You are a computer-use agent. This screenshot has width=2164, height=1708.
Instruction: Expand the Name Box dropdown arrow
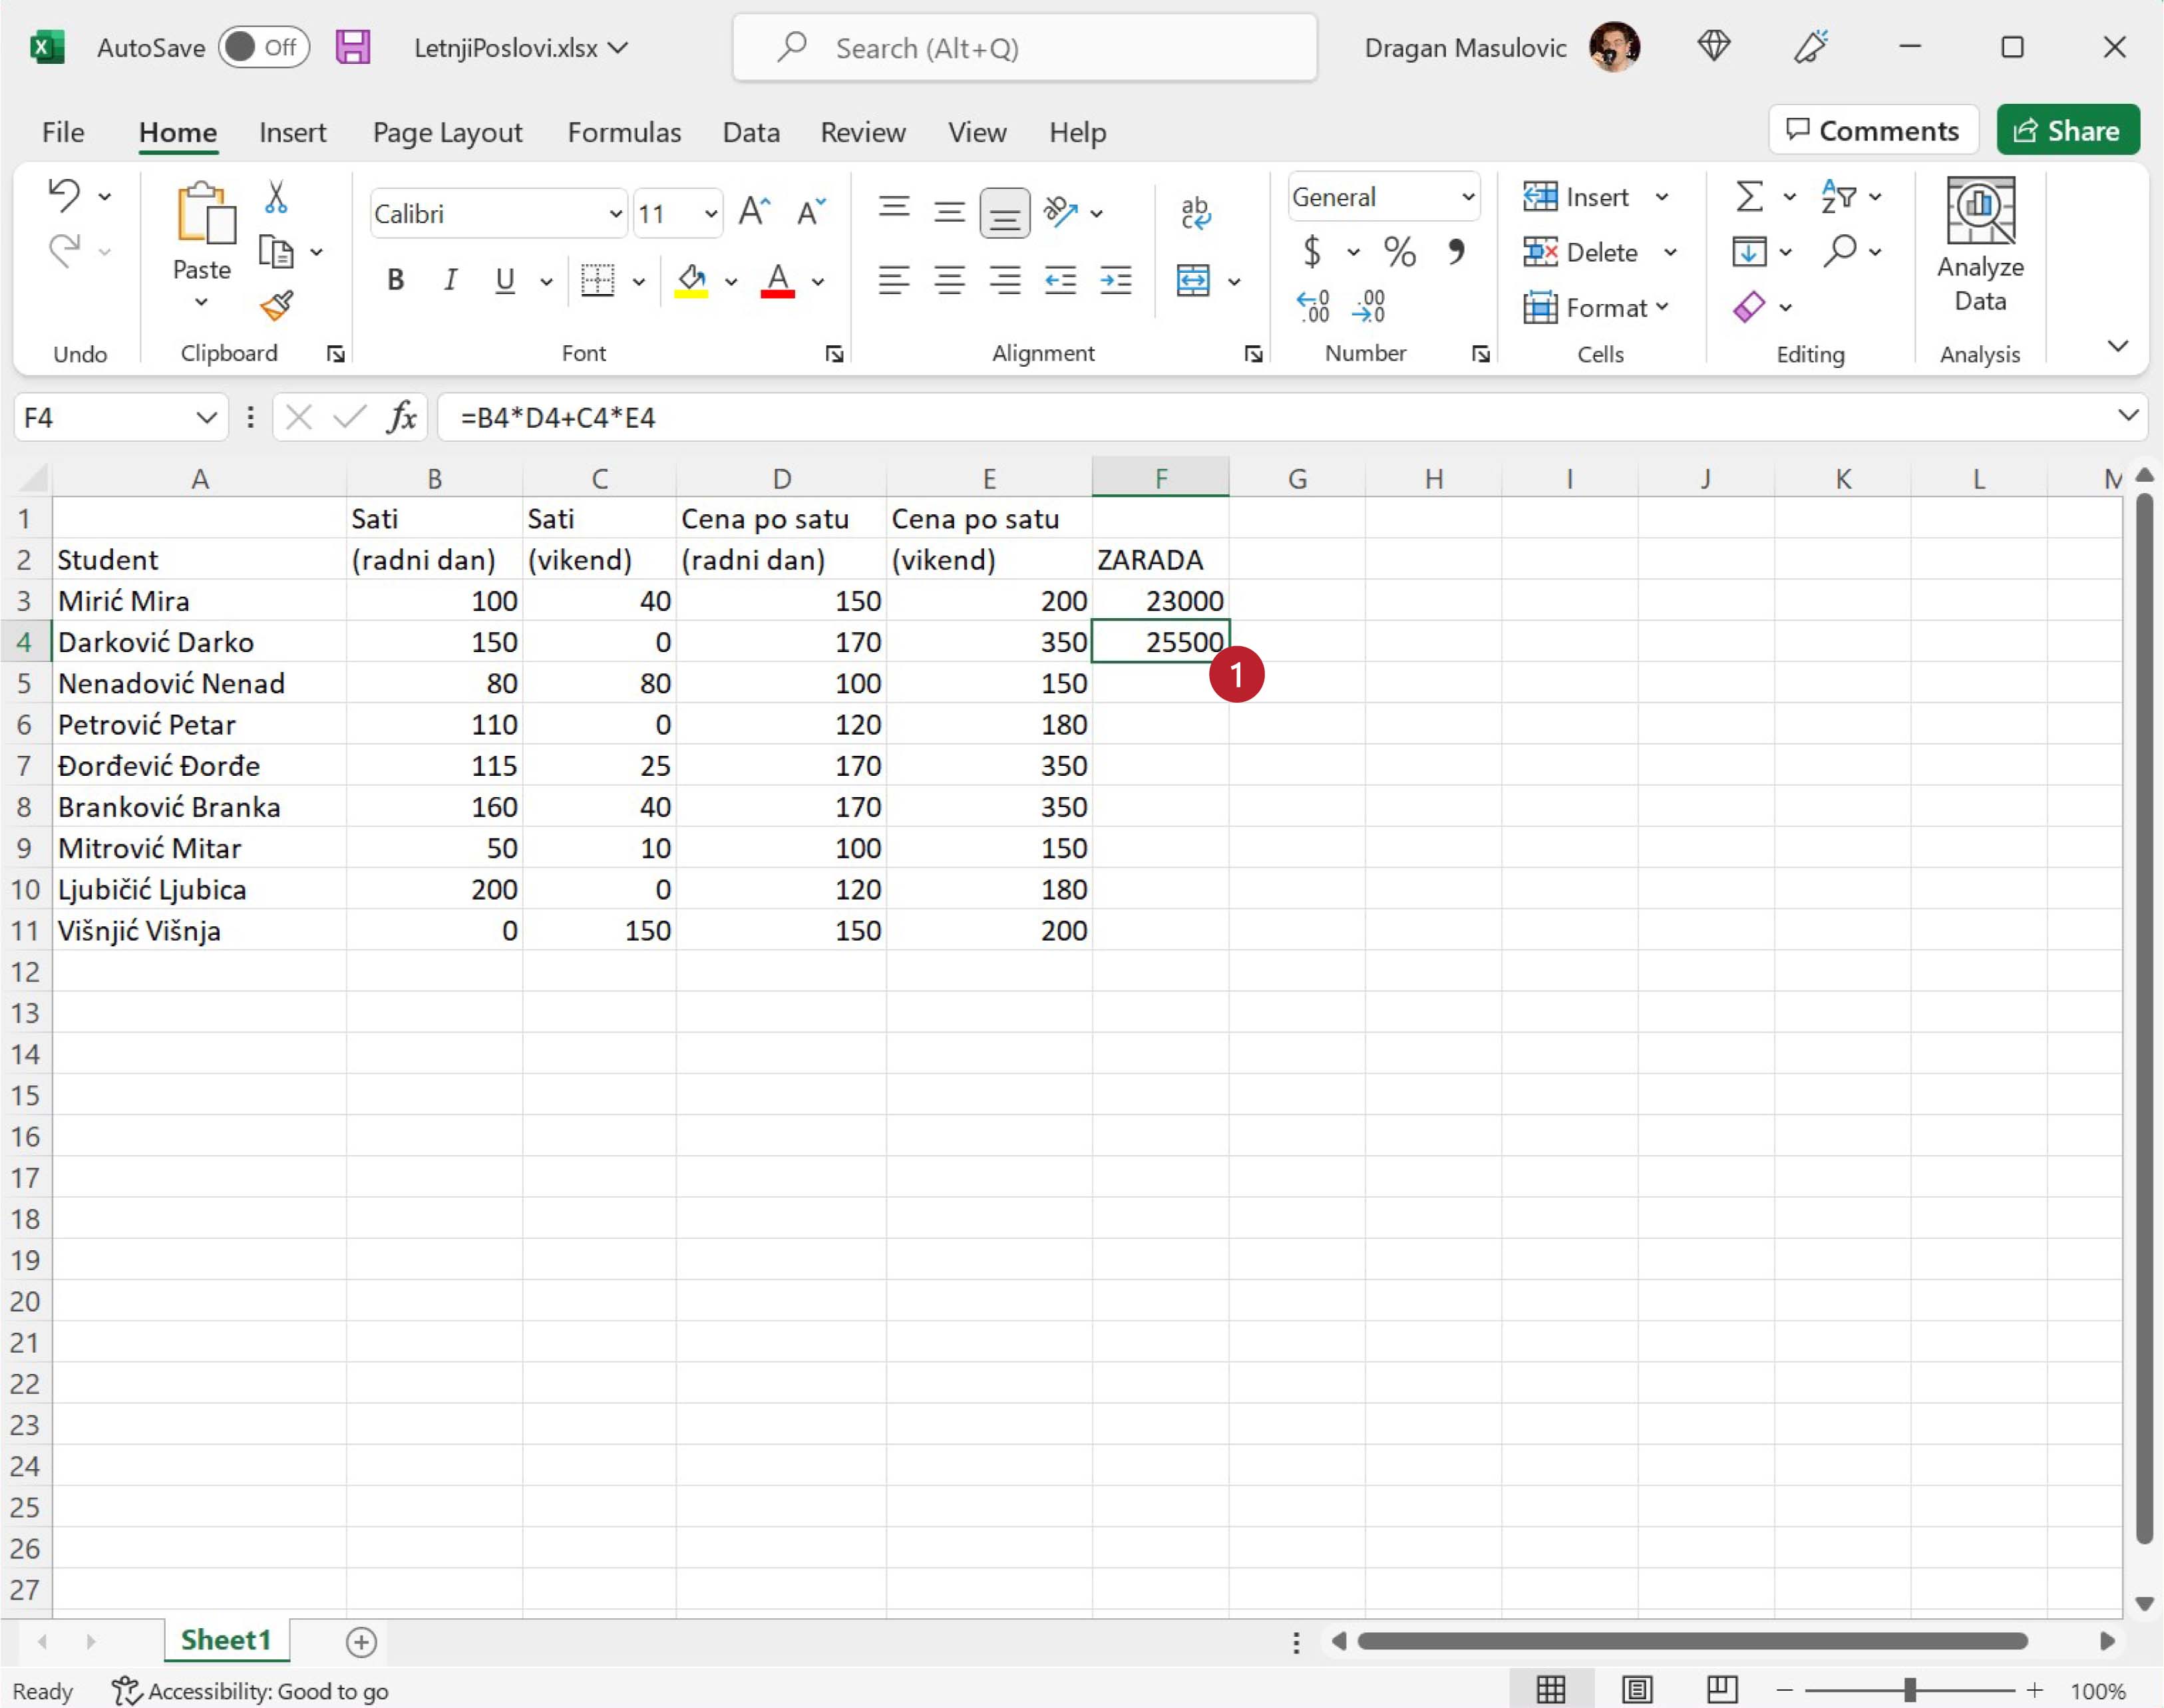click(x=206, y=417)
